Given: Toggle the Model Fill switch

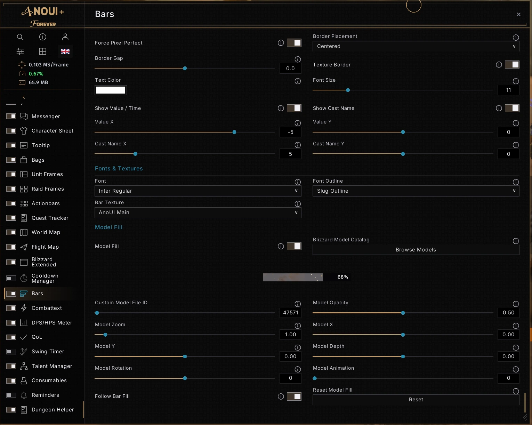Looking at the screenshot, I should point(294,246).
